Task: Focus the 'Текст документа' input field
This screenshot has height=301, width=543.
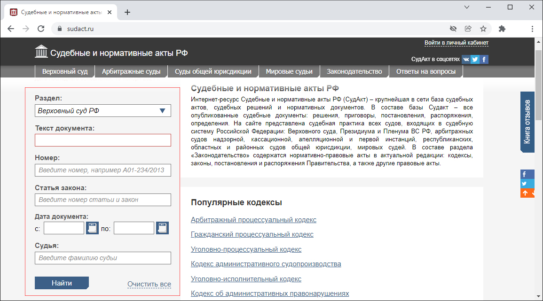Action: coord(102,140)
